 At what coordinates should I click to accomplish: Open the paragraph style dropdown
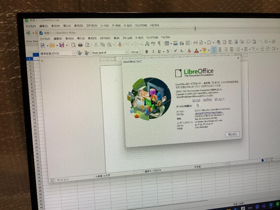74,53
